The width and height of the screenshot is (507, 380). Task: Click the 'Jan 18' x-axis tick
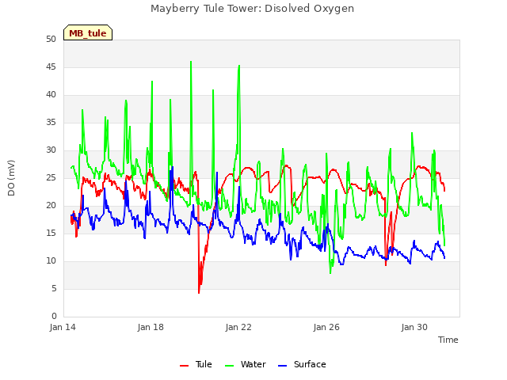[151, 327]
